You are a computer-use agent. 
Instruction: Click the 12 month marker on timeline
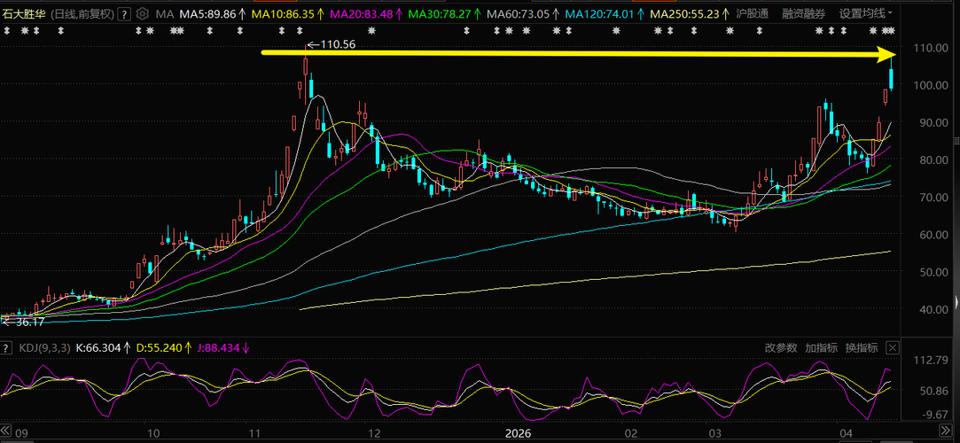point(374,433)
